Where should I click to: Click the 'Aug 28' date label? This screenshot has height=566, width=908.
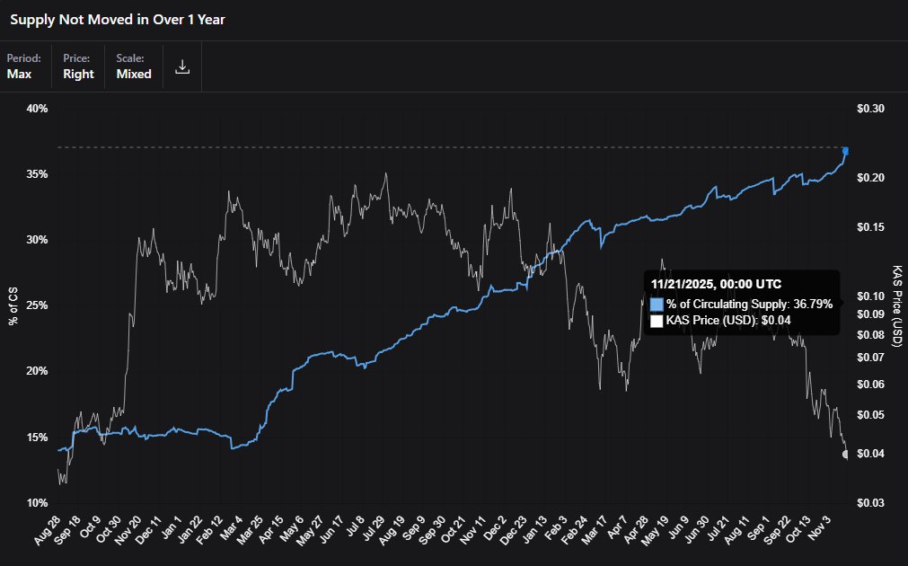point(48,529)
